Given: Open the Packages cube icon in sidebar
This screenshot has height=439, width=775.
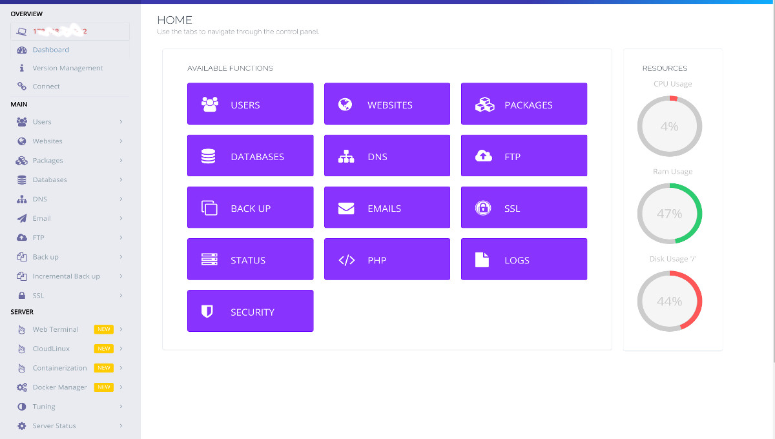Looking at the screenshot, I should click(x=21, y=160).
